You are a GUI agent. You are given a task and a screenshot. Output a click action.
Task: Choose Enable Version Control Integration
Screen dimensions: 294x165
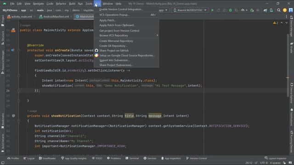pyautogui.click(x=126, y=9)
